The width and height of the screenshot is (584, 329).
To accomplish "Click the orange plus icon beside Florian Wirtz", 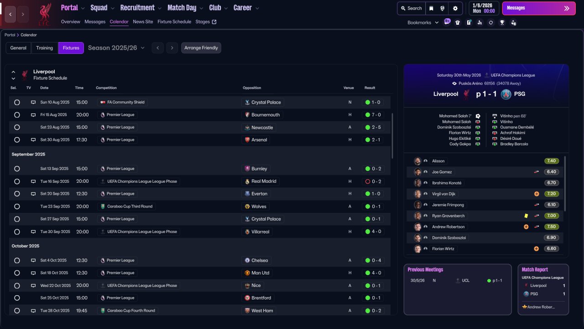I will pos(536,249).
